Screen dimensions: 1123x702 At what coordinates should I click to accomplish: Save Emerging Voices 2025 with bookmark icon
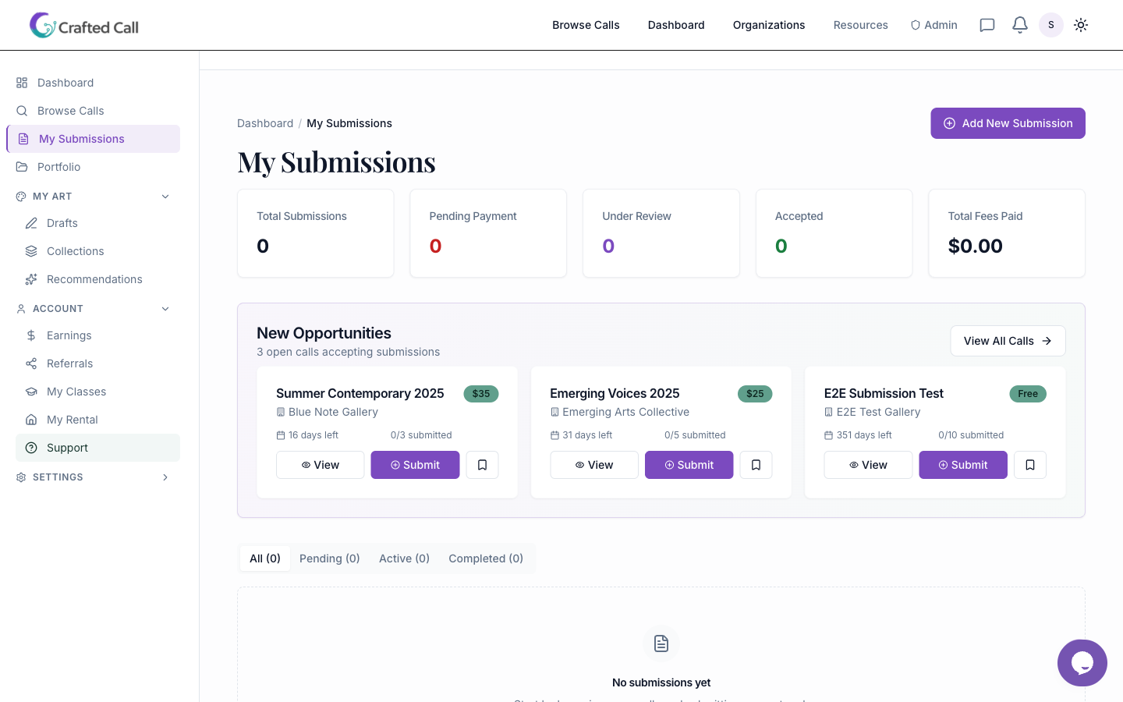pos(756,465)
